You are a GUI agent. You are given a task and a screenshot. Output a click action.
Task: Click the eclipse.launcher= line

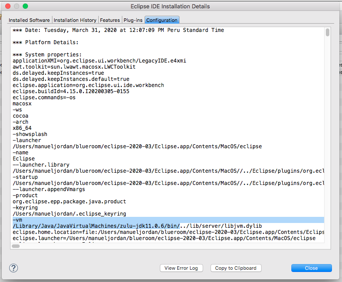point(164,238)
